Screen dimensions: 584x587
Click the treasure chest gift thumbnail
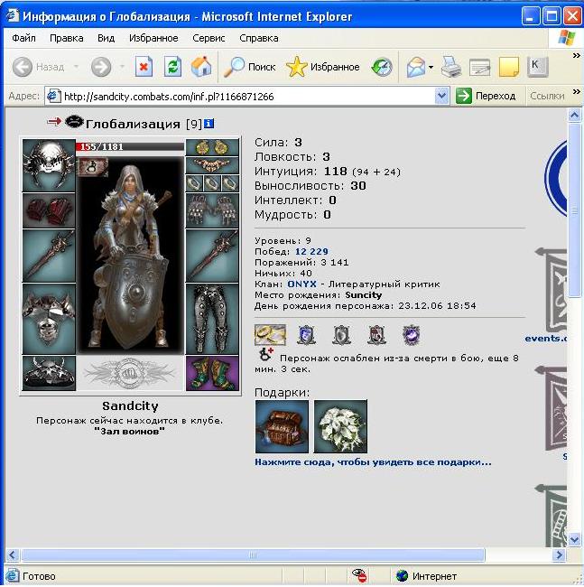(282, 426)
